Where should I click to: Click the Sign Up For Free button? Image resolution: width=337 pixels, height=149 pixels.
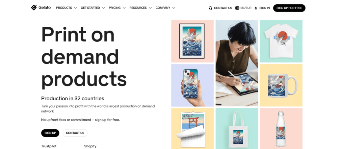pos(289,8)
